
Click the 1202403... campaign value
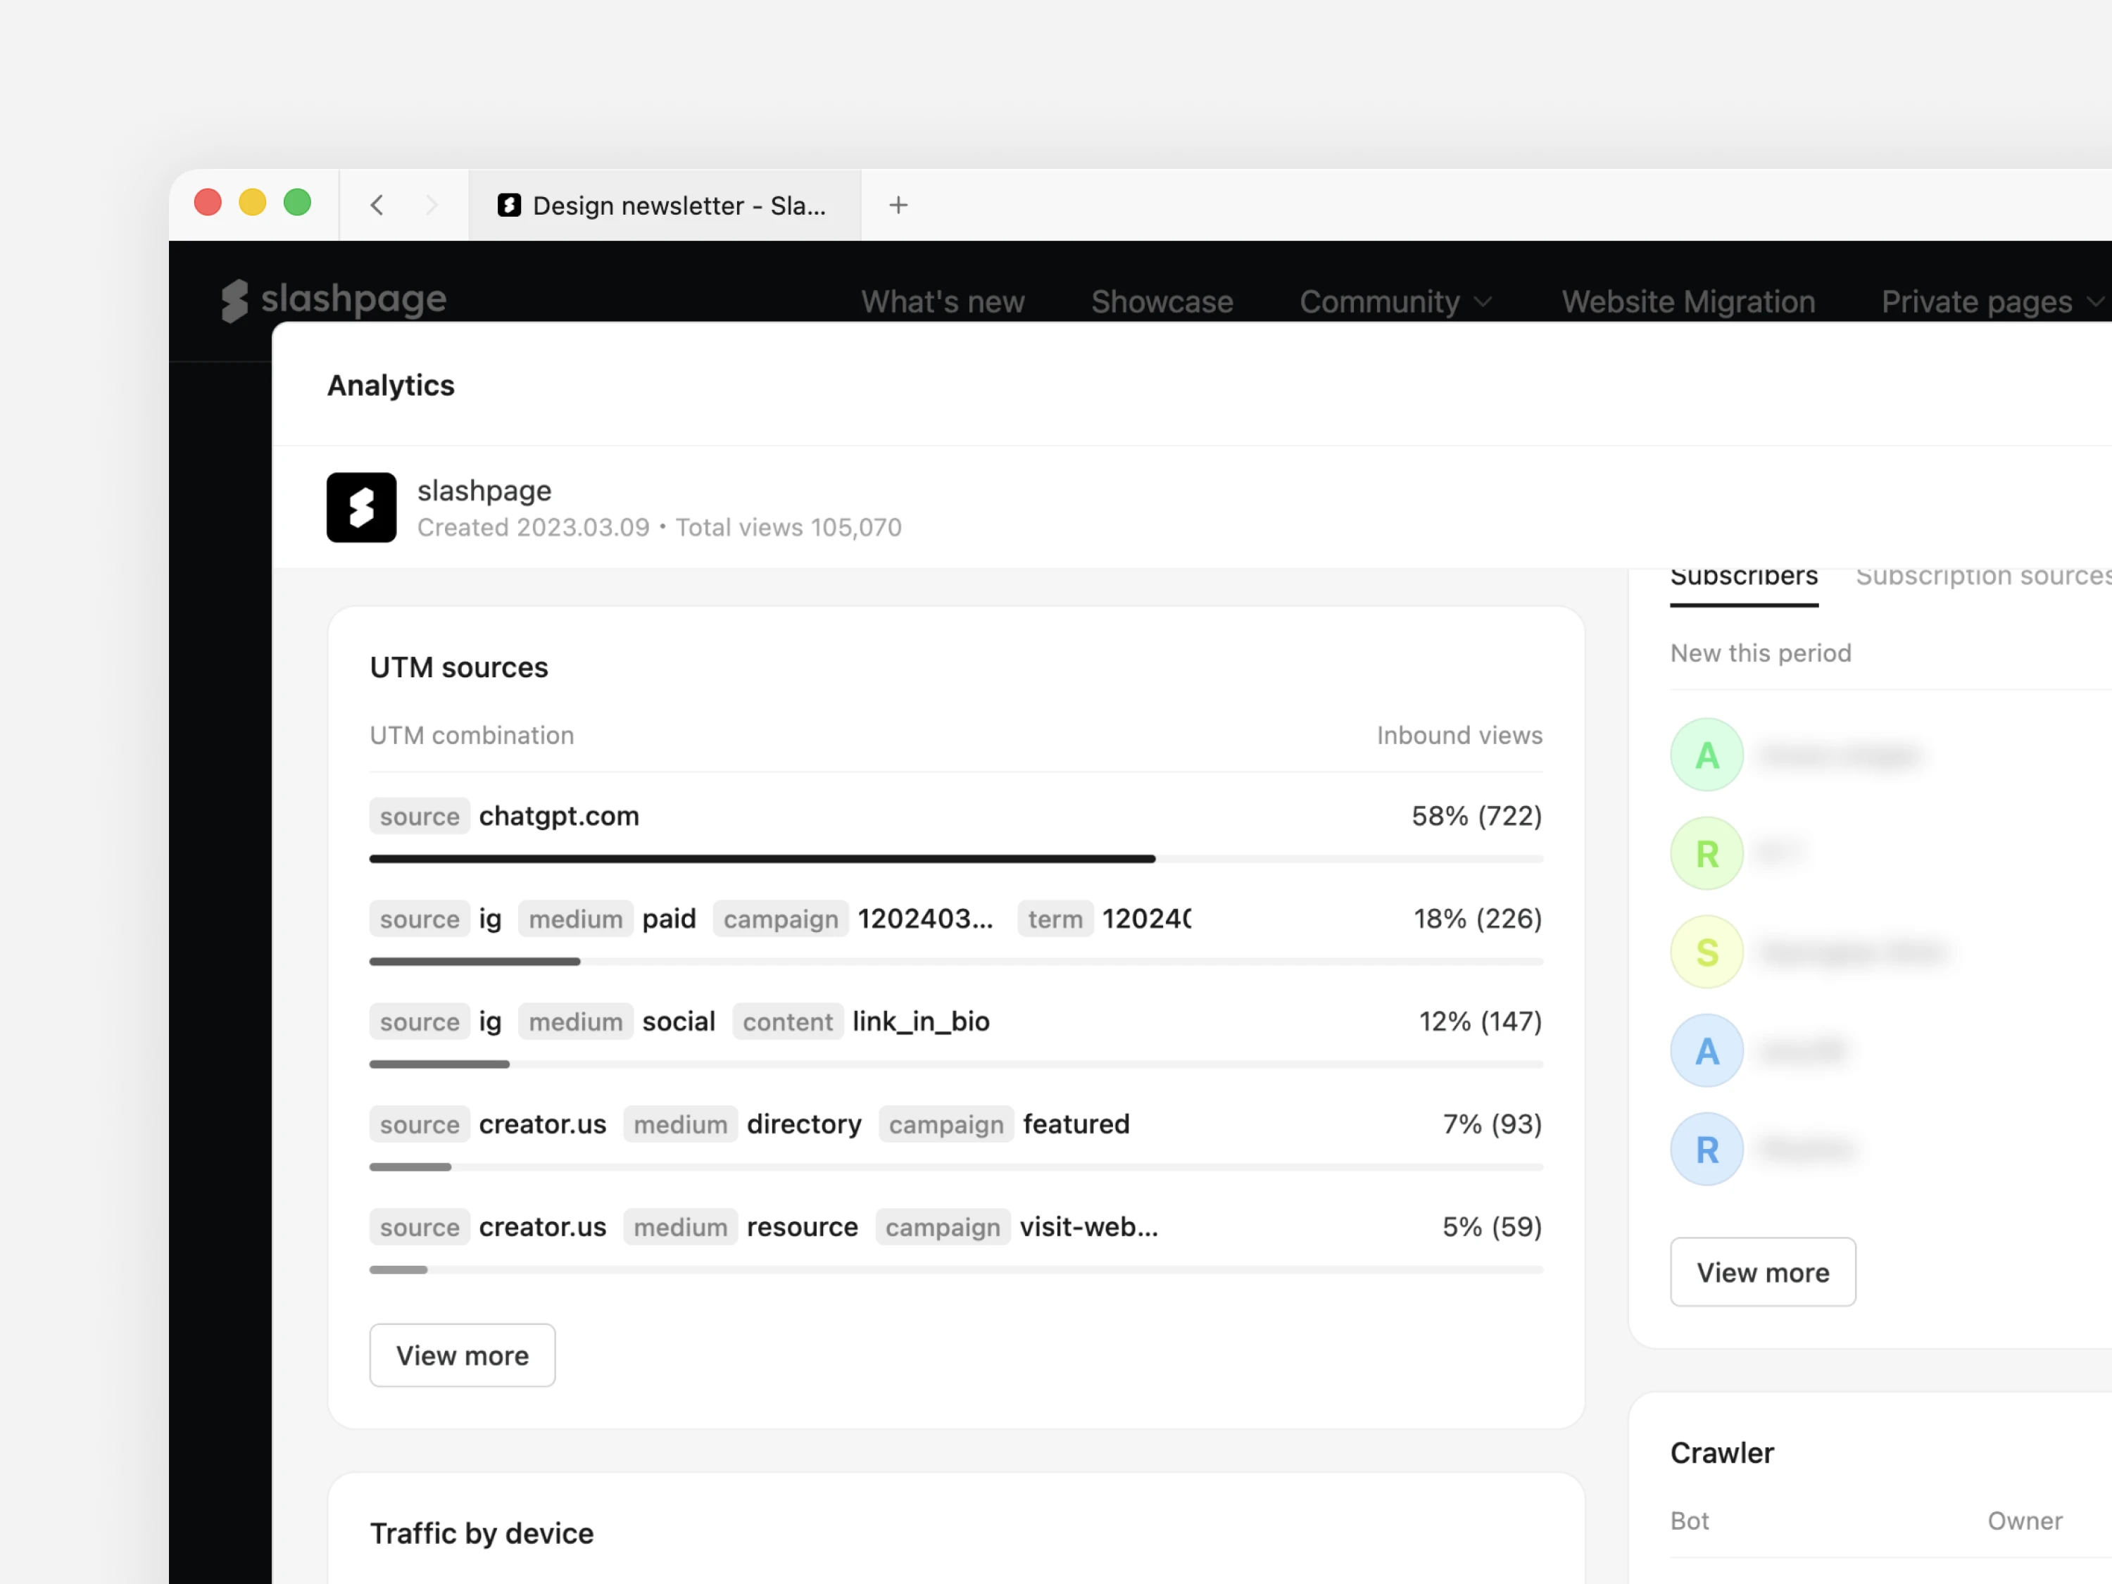coord(925,919)
